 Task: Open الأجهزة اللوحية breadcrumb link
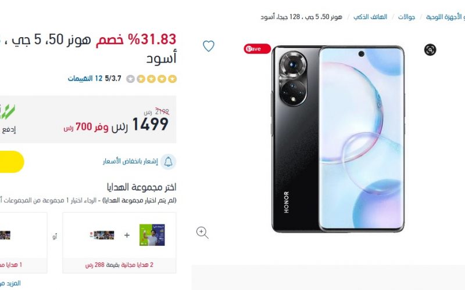point(445,17)
